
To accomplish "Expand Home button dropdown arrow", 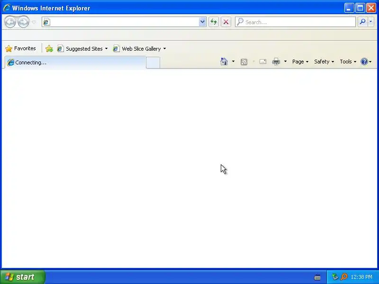I will click(x=233, y=62).
